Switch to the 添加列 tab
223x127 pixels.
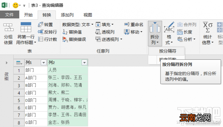coord(67,15)
